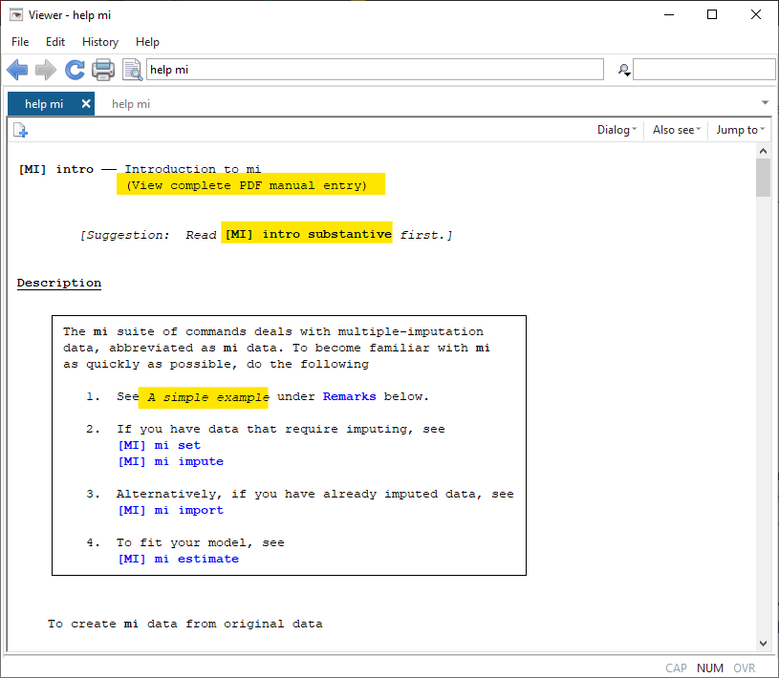This screenshot has height=678, width=779.
Task: Open the Help menu
Action: [x=147, y=42]
